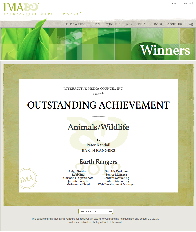Go to the Enter menu item
Image resolution: width=196 pixels, height=232 pixels.
(x=96, y=24)
